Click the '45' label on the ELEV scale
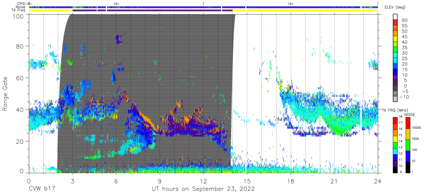Viewport: 425px width, 196px height. (405, 37)
